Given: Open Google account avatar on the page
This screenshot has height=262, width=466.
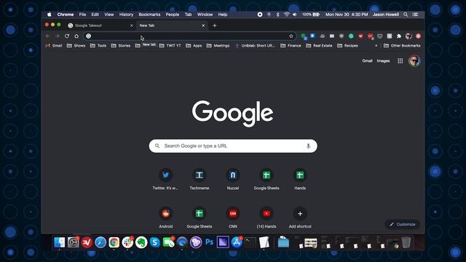Looking at the screenshot, I should coord(414,61).
